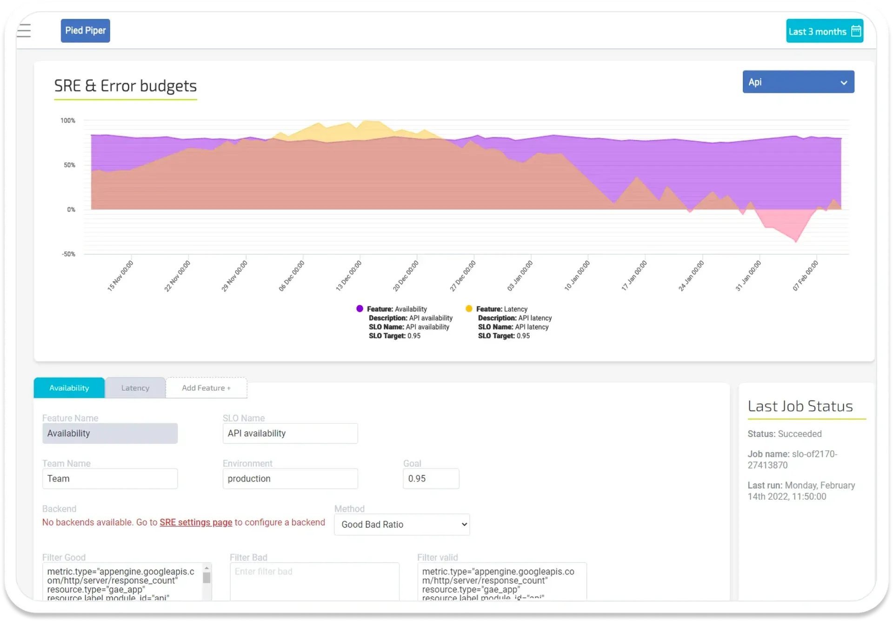Click the Add Feature + tab icon

click(207, 387)
